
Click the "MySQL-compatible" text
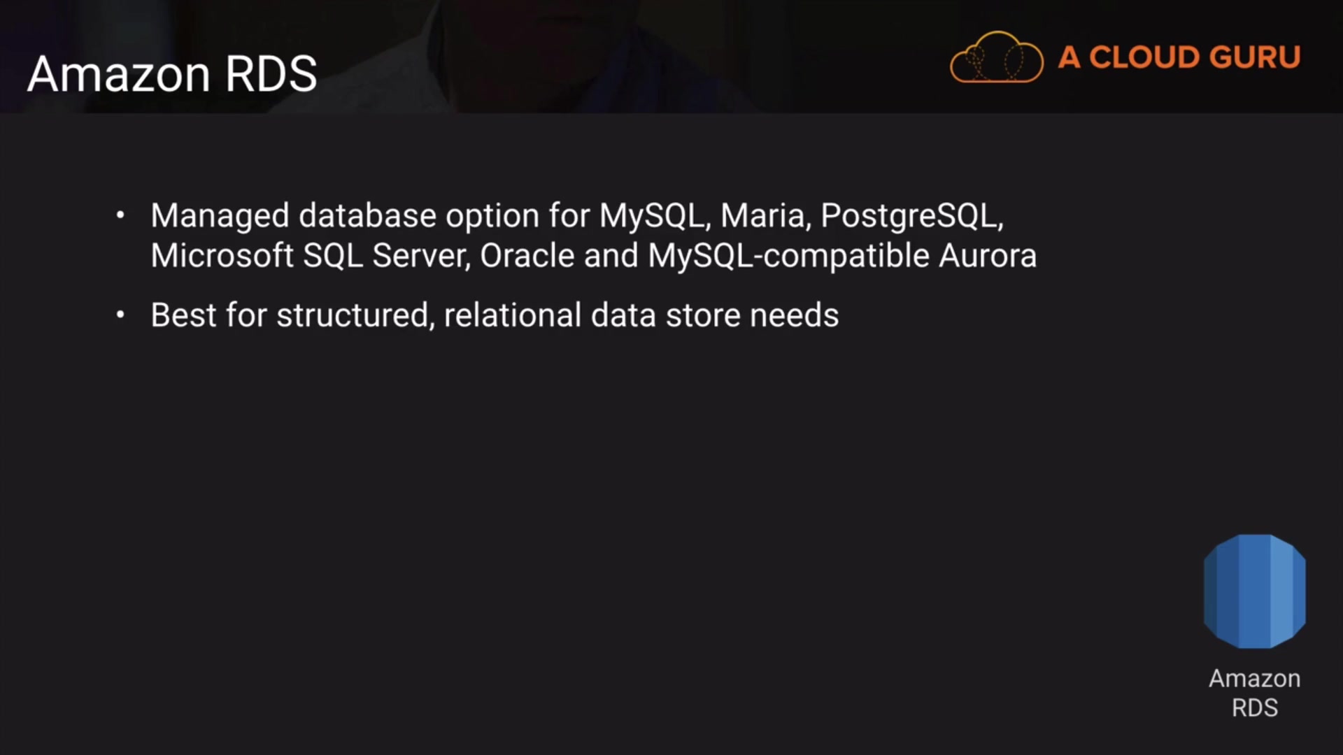click(x=788, y=255)
